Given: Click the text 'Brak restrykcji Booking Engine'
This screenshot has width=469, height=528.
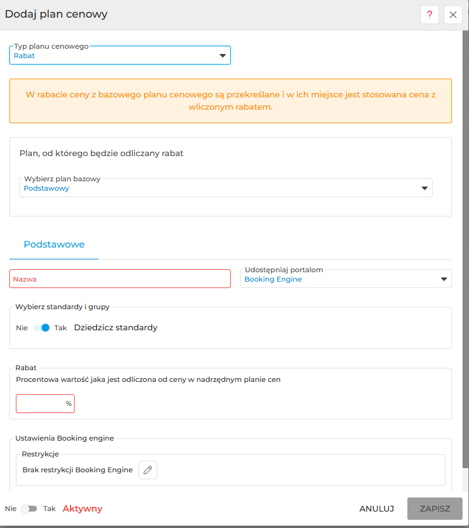Looking at the screenshot, I should click(x=77, y=470).
